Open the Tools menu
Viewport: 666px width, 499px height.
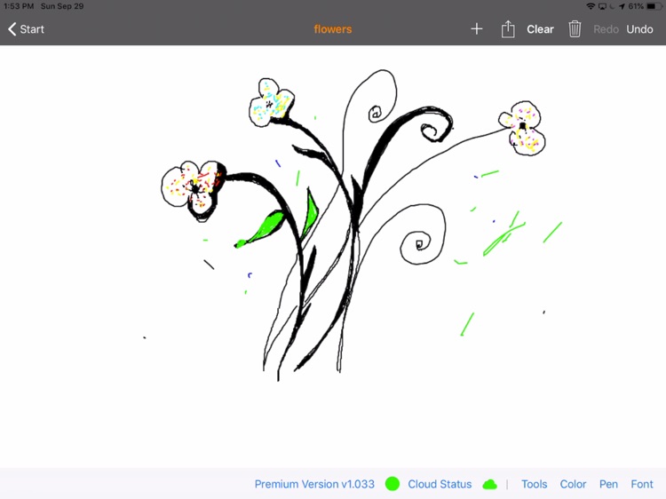pyautogui.click(x=534, y=484)
